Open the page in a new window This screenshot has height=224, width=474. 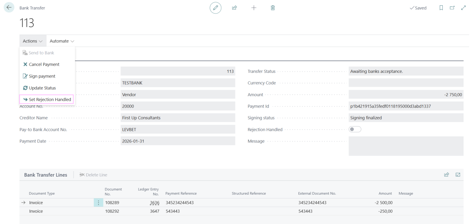point(453,8)
